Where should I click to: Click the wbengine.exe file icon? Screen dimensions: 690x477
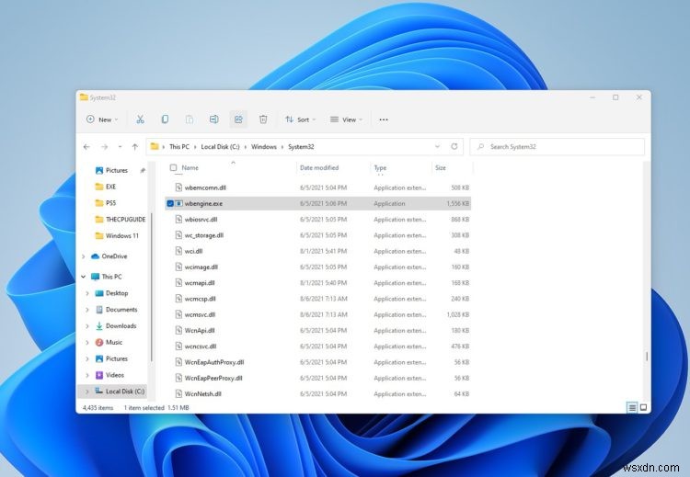coord(178,203)
